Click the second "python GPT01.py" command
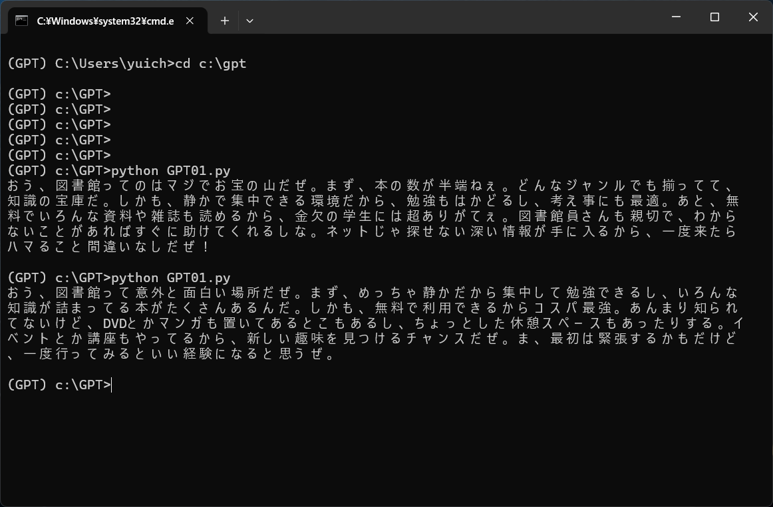 coord(170,277)
